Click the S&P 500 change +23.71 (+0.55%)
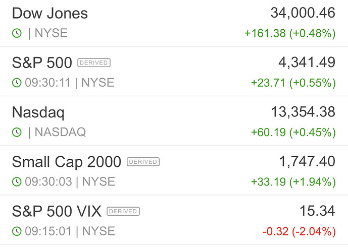 tap(293, 83)
